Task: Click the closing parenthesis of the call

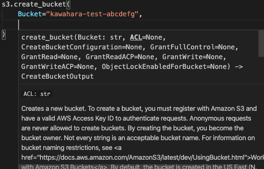Action: pyautogui.click(x=4, y=34)
